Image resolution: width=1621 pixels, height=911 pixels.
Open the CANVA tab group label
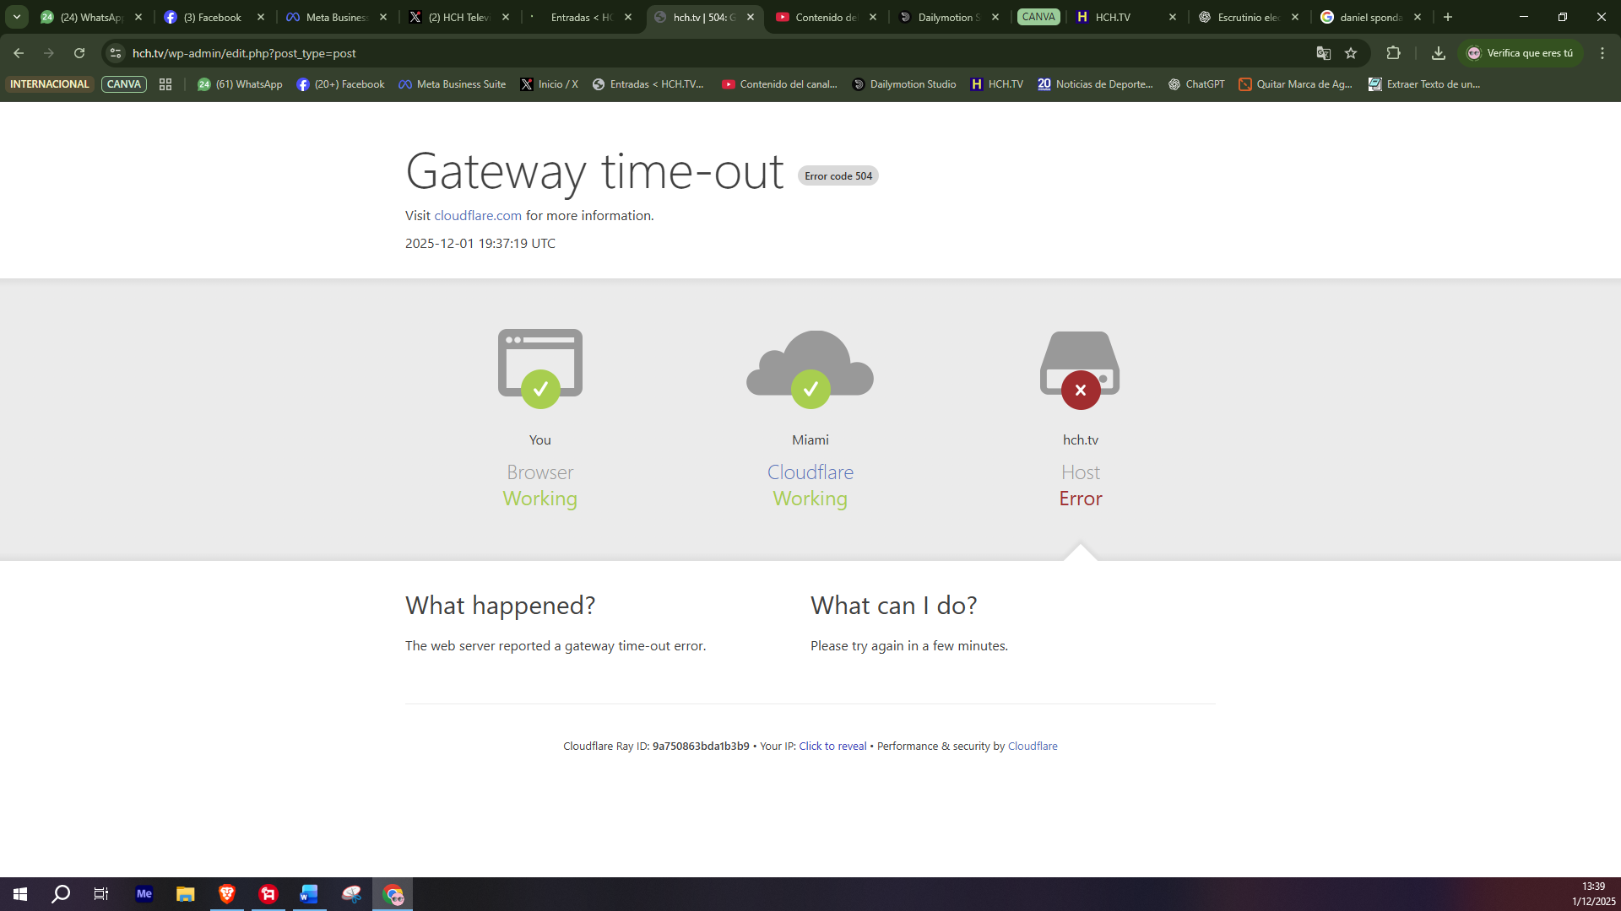tap(1038, 17)
